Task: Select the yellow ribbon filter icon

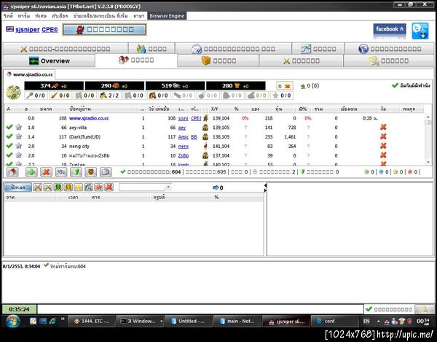Action: (x=68, y=187)
